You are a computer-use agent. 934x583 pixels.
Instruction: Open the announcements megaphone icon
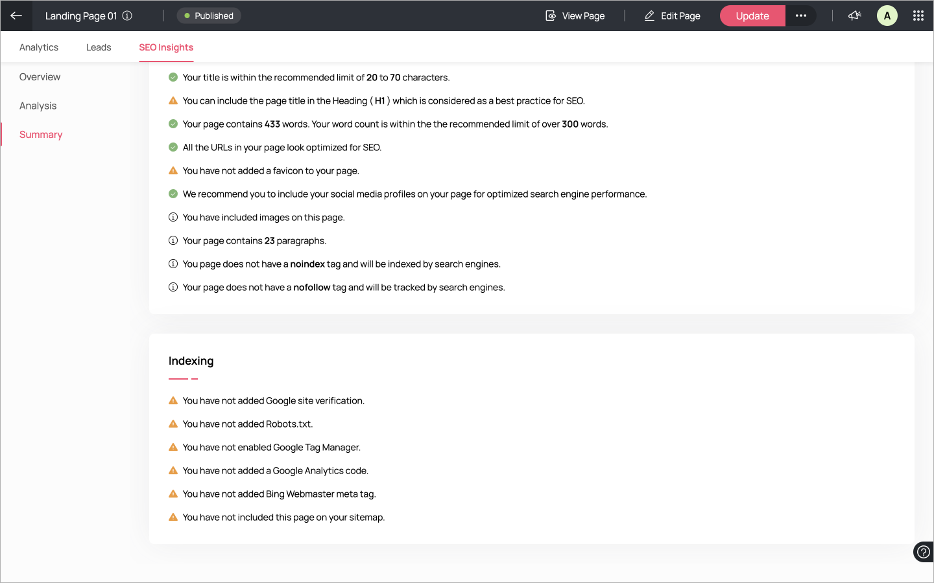point(855,16)
